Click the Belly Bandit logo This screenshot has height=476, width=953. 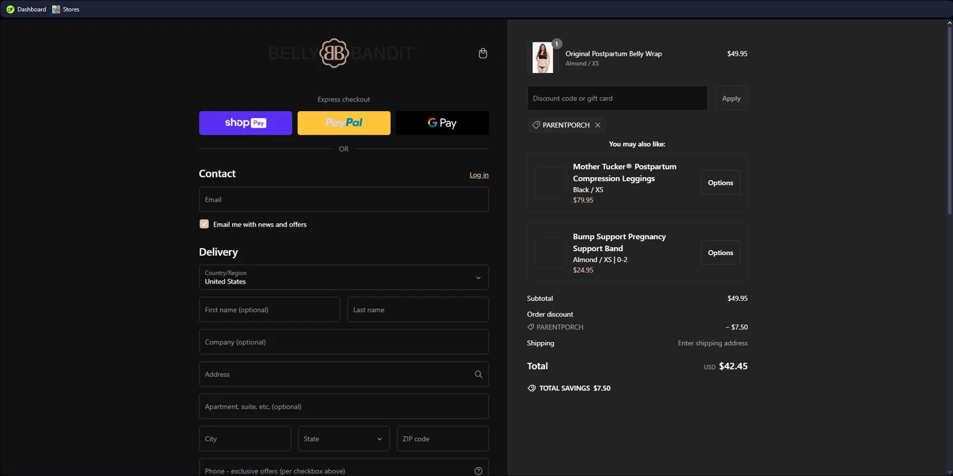click(x=342, y=53)
